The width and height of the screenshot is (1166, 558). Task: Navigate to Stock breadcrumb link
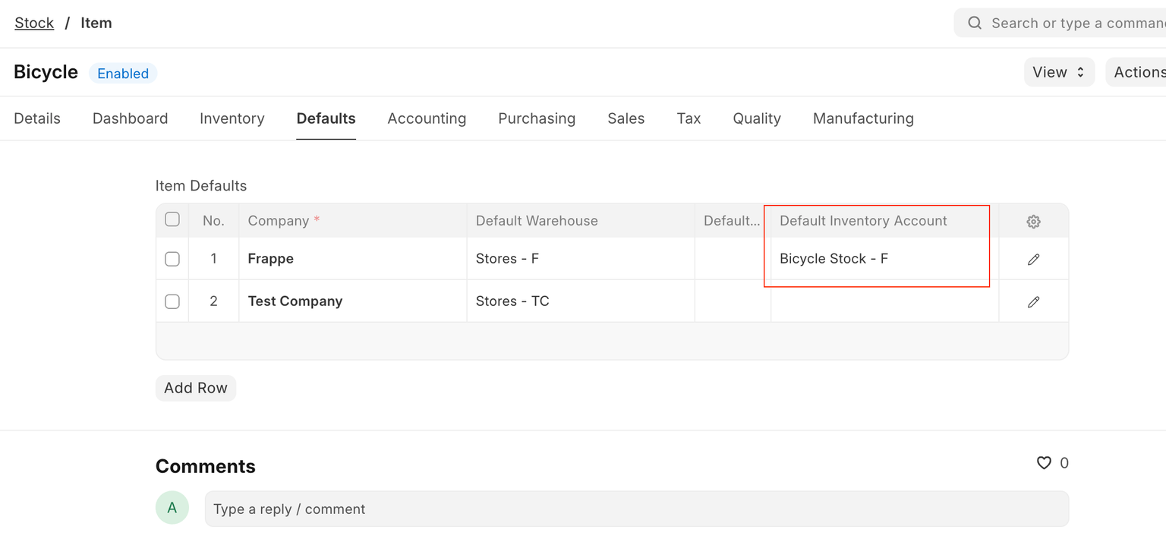[x=34, y=23]
